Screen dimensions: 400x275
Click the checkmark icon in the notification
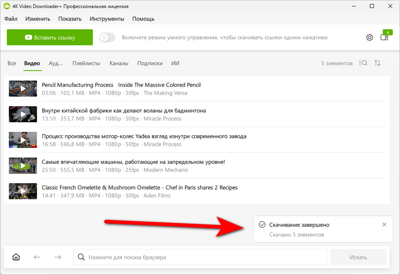(x=262, y=224)
